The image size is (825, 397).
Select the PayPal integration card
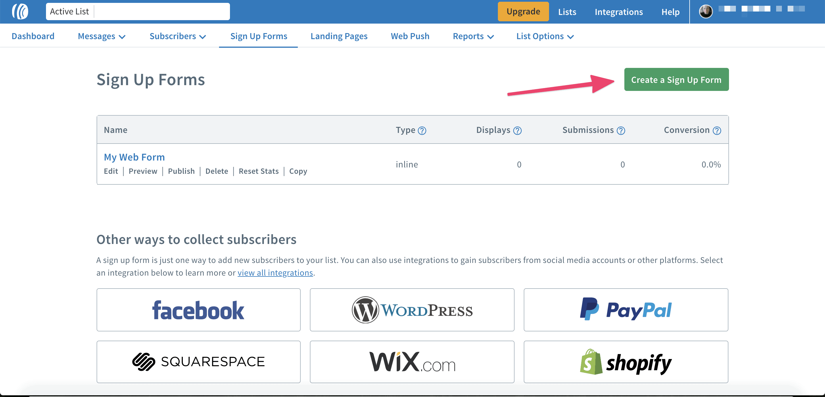point(626,310)
